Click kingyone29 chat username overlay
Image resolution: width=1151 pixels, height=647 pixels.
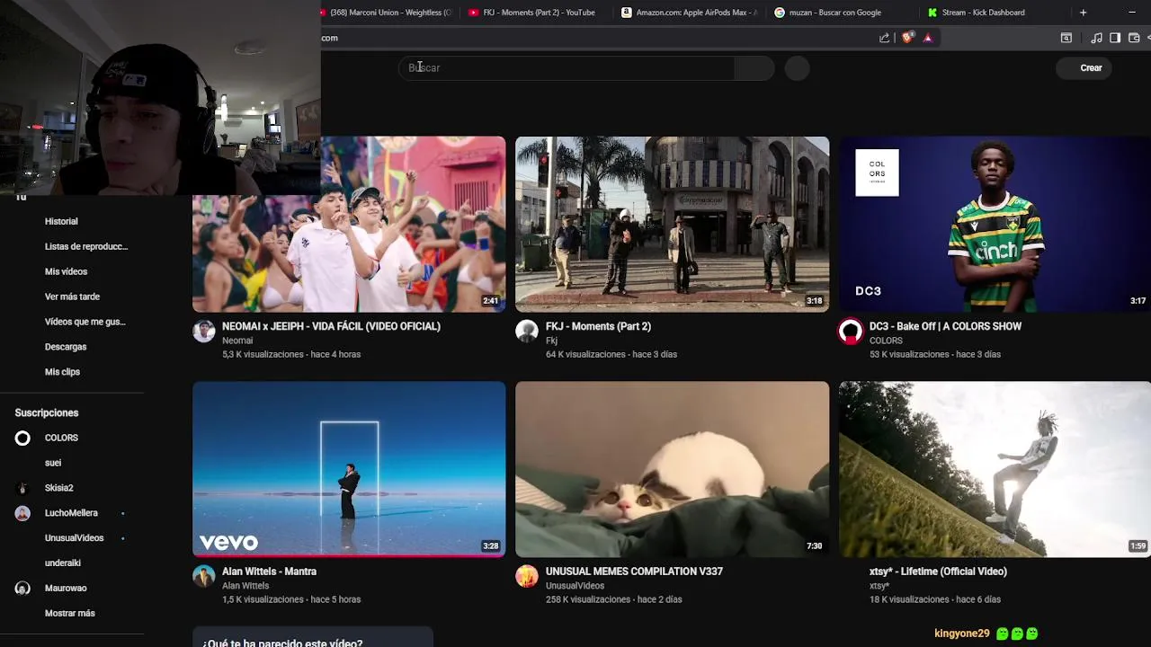[961, 634]
